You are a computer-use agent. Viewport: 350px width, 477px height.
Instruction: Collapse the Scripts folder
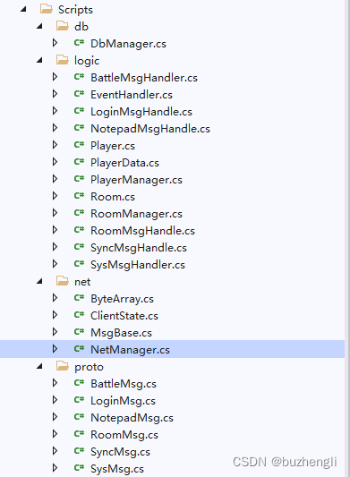[23, 9]
